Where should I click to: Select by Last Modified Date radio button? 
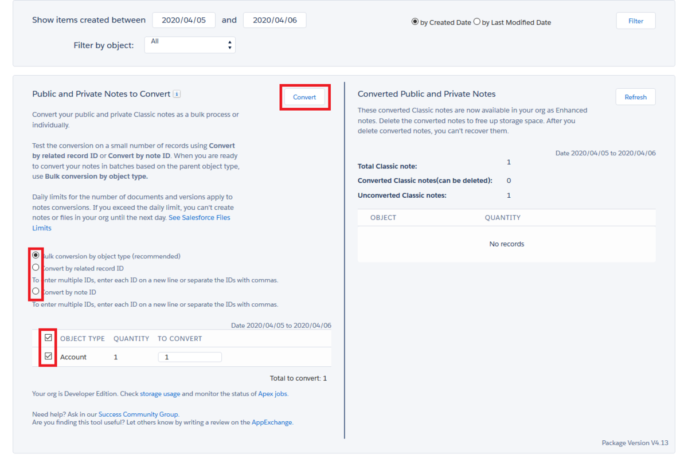pos(476,22)
